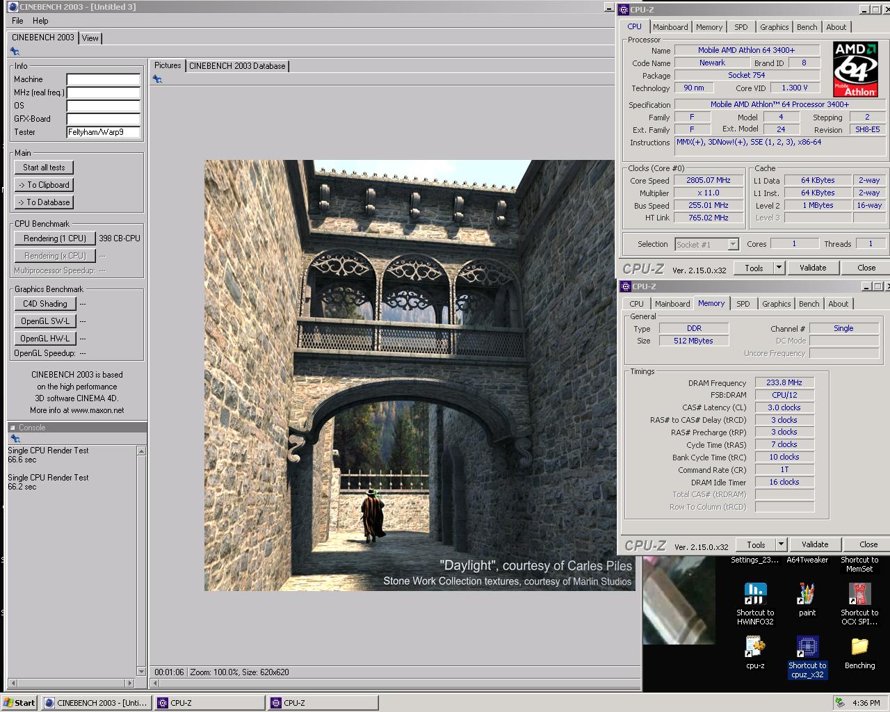
Task: Open the Shortcut to OCX SPI desktop icon
Action: [x=859, y=603]
